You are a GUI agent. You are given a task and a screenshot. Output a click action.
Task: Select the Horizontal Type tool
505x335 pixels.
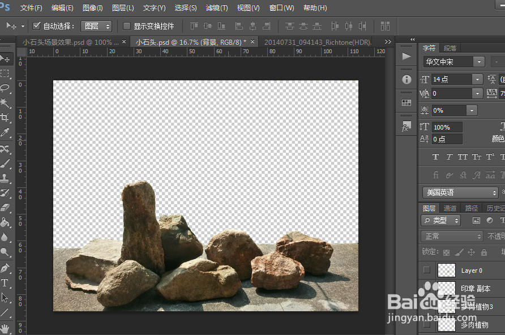5,283
